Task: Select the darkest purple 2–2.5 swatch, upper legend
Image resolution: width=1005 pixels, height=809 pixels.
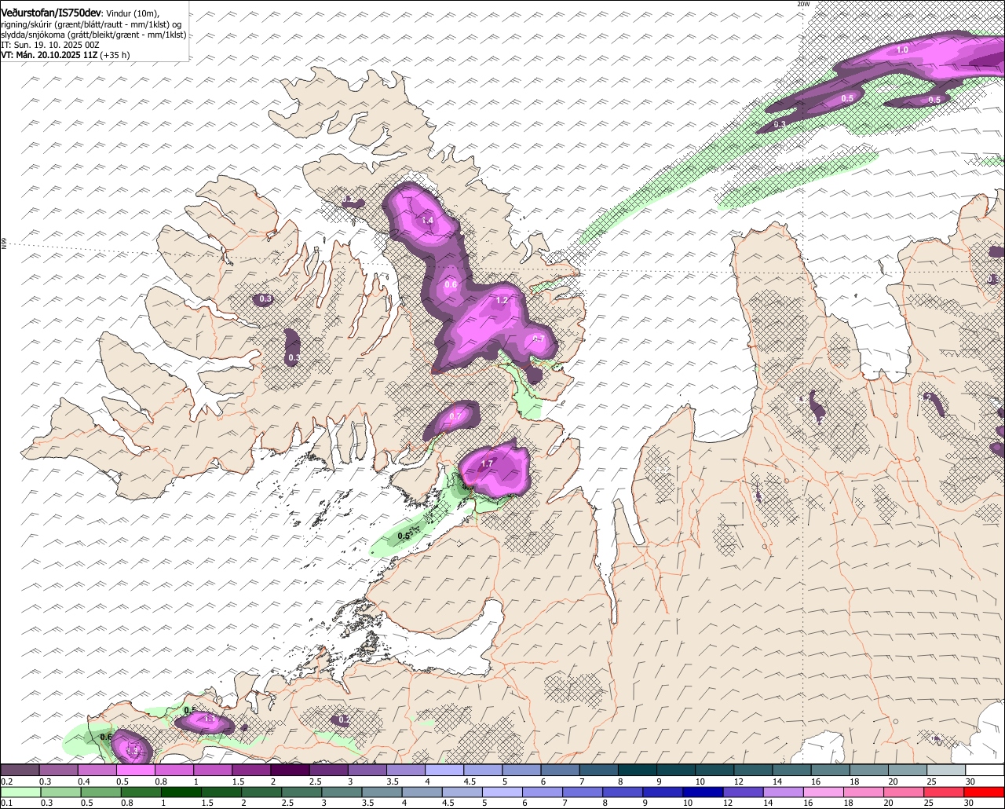Action: 291,770
